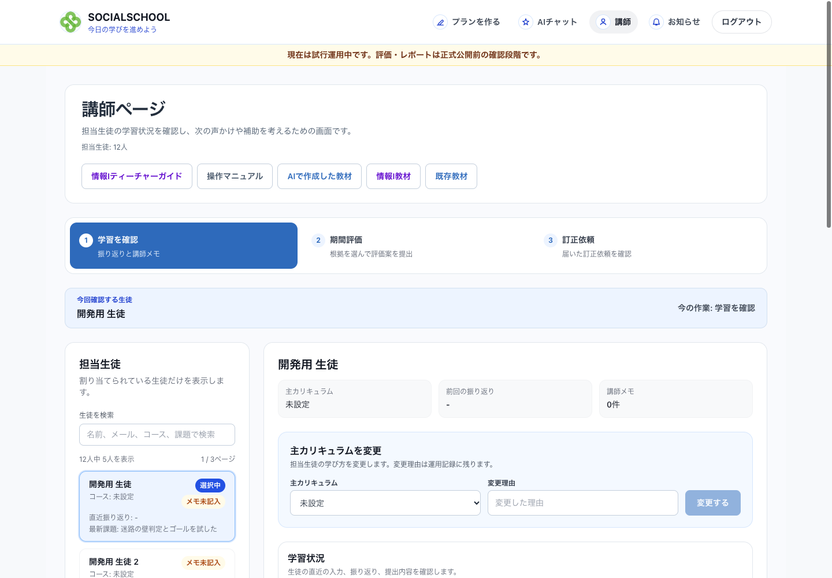Click the 前回の振り返り summary box
The width and height of the screenshot is (832, 578).
[515, 399]
